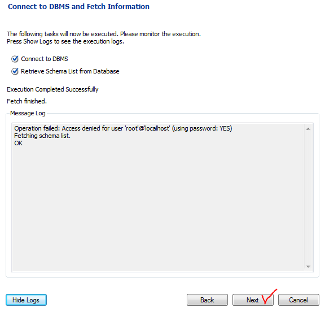
Task: Click the checkmark icon beside Retrieve Schema List
Action: (x=15, y=71)
